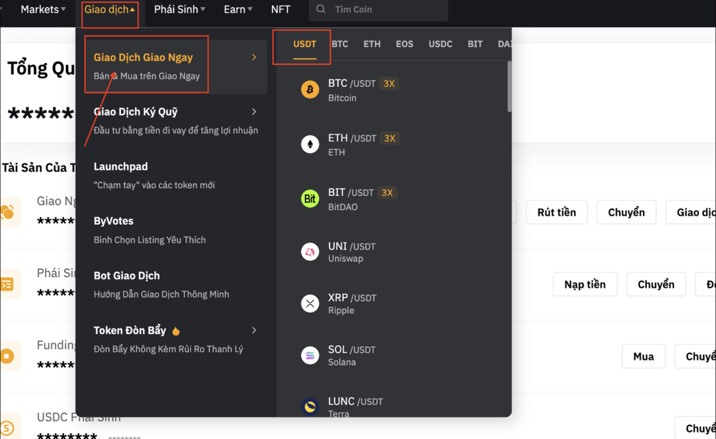This screenshot has height=439, width=716.
Task: Click the Ethereum coin icon
Action: [310, 144]
